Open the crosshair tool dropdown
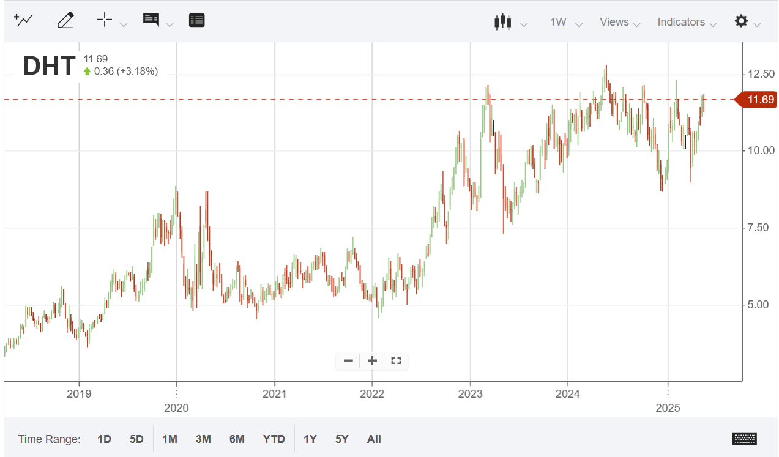 (x=124, y=24)
